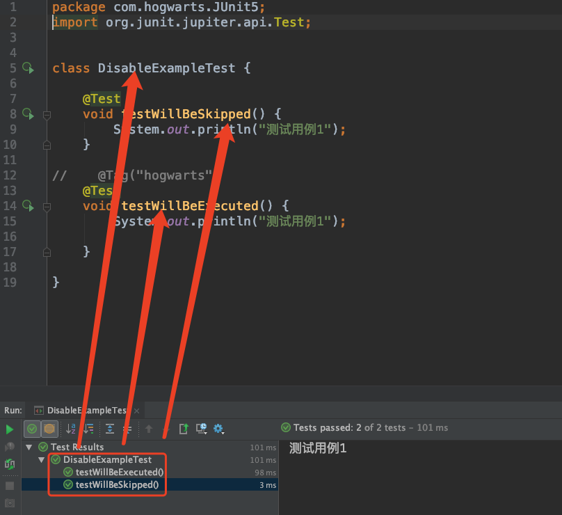This screenshot has width=562, height=515.
Task: Open the test runner settings gear dropdown
Action: tap(219, 429)
